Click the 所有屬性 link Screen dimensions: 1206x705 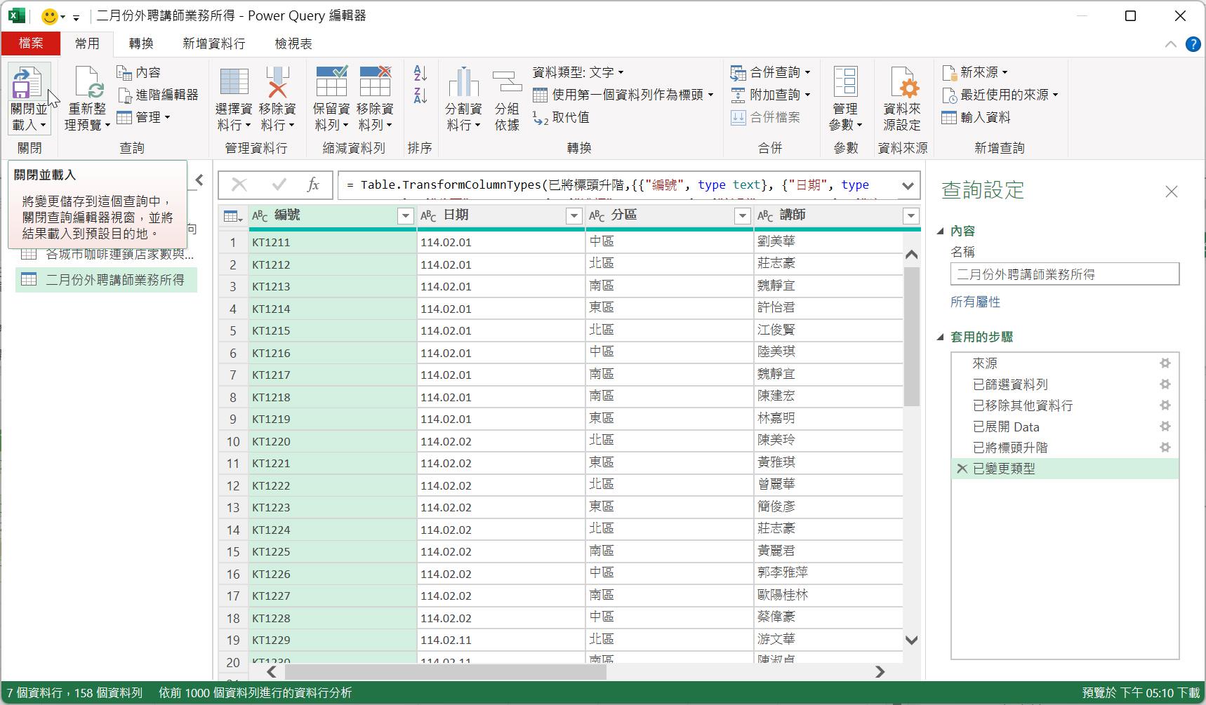click(x=975, y=302)
